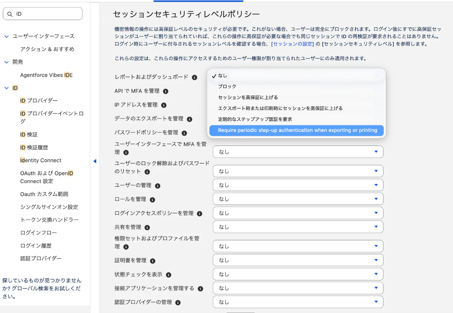This screenshot has height=313, width=453.
Task: Click the info icon beside ユーザーの管理
Action: (158, 186)
